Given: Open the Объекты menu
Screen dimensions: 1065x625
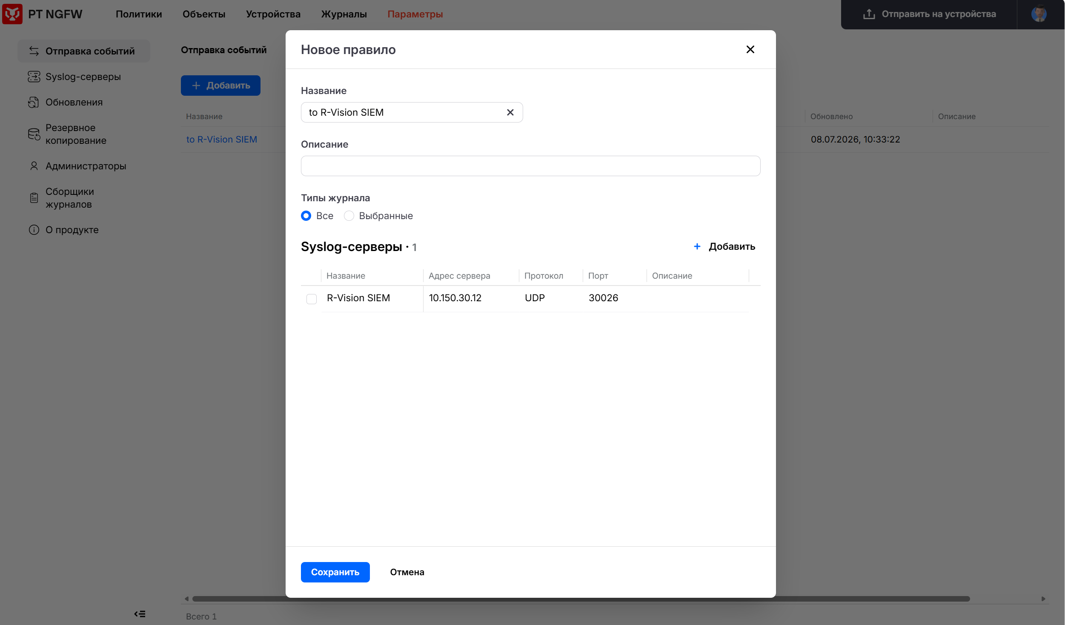Looking at the screenshot, I should 204,14.
